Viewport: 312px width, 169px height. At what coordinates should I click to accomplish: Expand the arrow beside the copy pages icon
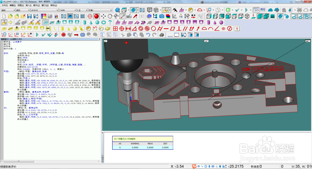223,10
